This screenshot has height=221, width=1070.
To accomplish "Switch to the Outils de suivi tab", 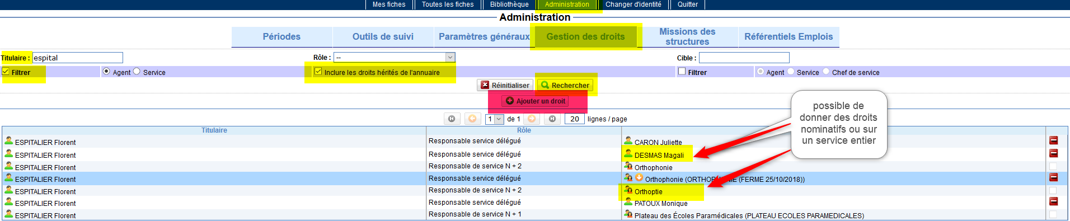I will 383,37.
